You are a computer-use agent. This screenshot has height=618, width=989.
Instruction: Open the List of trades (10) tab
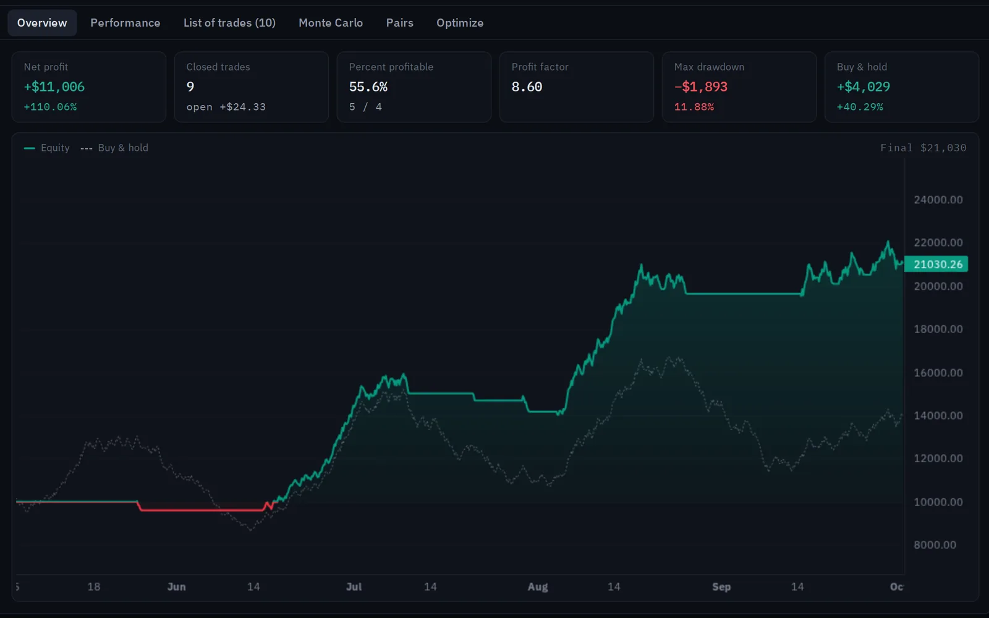pos(229,23)
